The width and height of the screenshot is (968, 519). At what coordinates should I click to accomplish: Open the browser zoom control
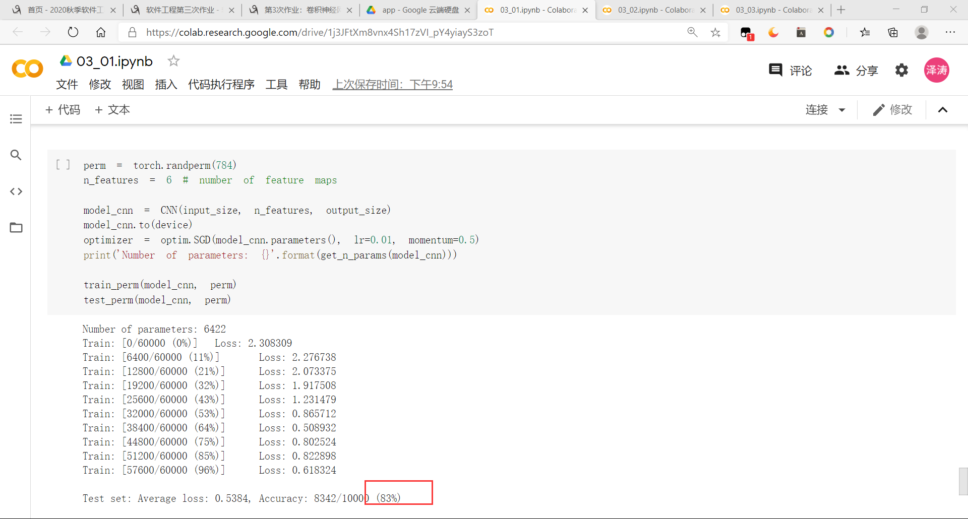click(x=692, y=32)
